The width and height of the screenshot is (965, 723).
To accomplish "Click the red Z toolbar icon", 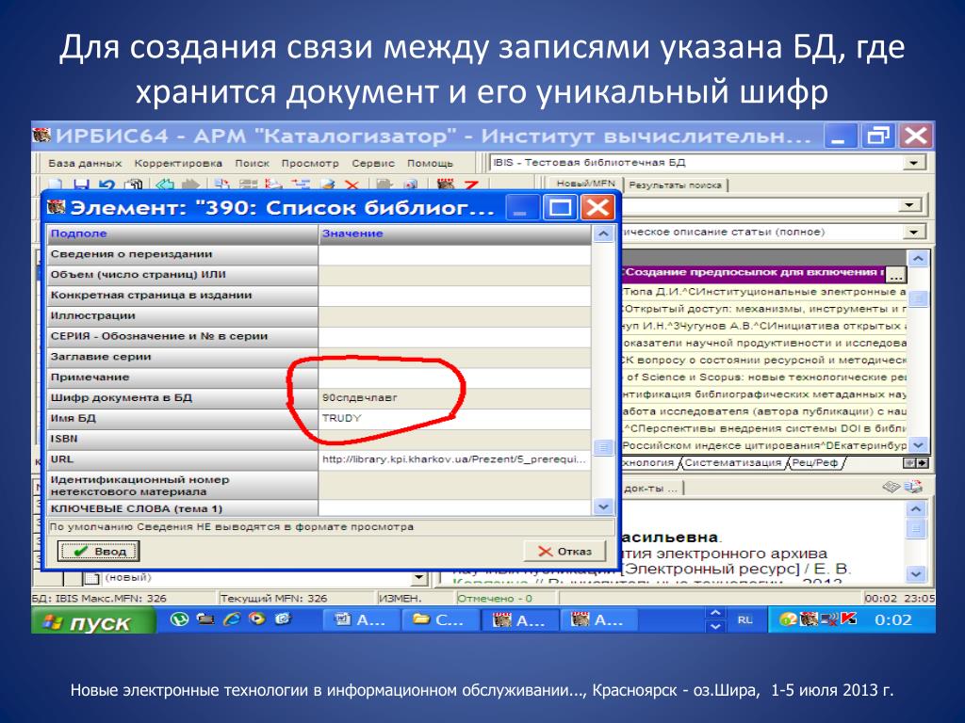I will point(471,185).
